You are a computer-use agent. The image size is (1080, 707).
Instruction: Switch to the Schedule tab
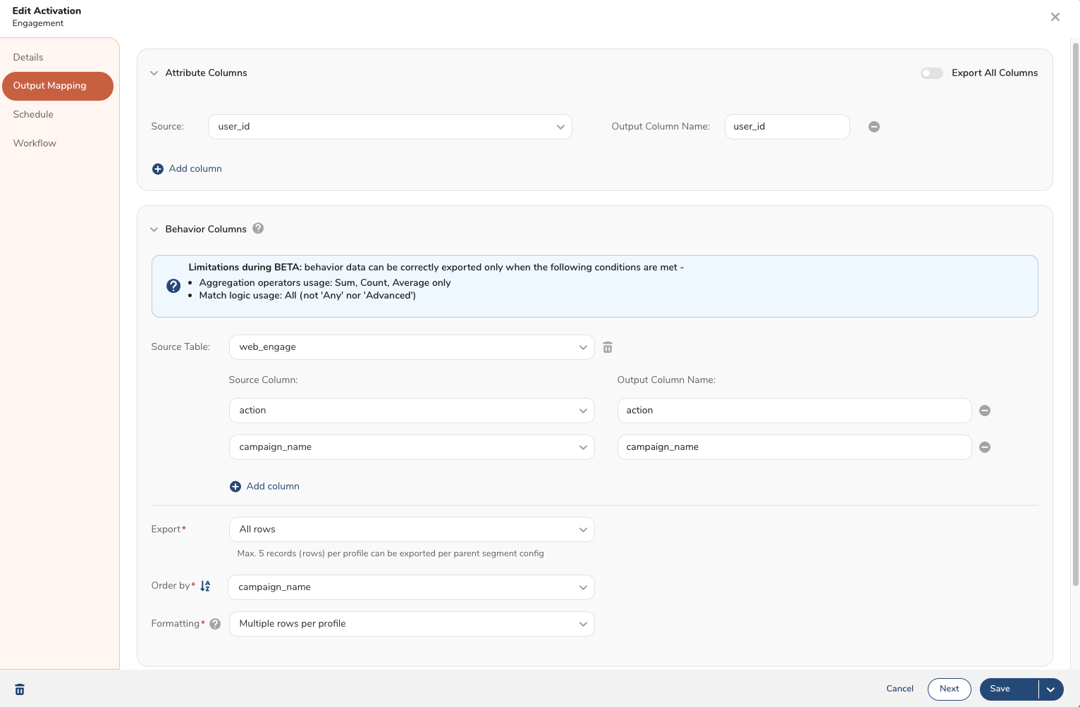[33, 114]
